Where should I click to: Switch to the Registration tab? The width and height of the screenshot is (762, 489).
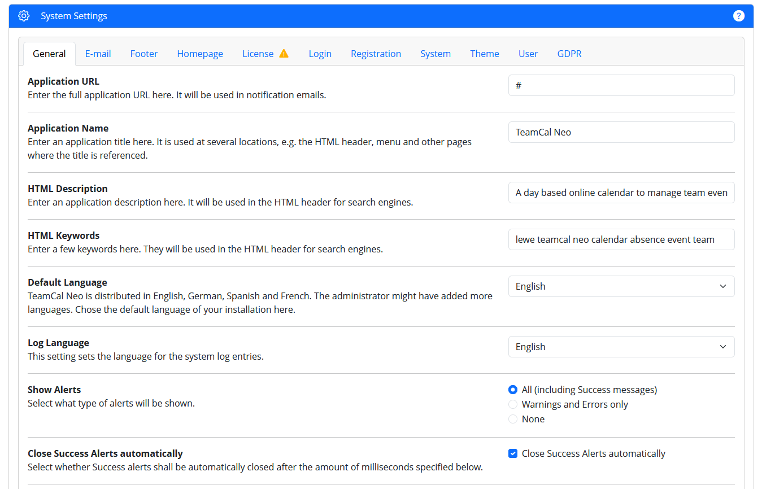click(x=376, y=54)
